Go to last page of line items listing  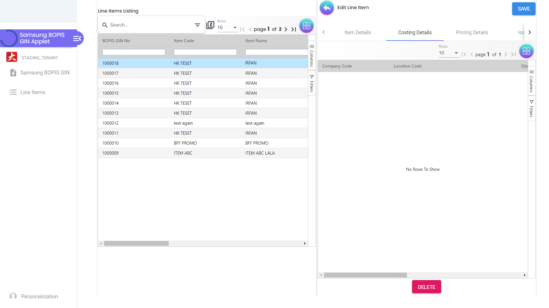tap(294, 29)
